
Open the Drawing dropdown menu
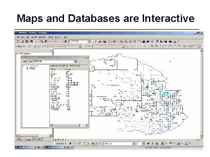pyautogui.click(x=61, y=144)
